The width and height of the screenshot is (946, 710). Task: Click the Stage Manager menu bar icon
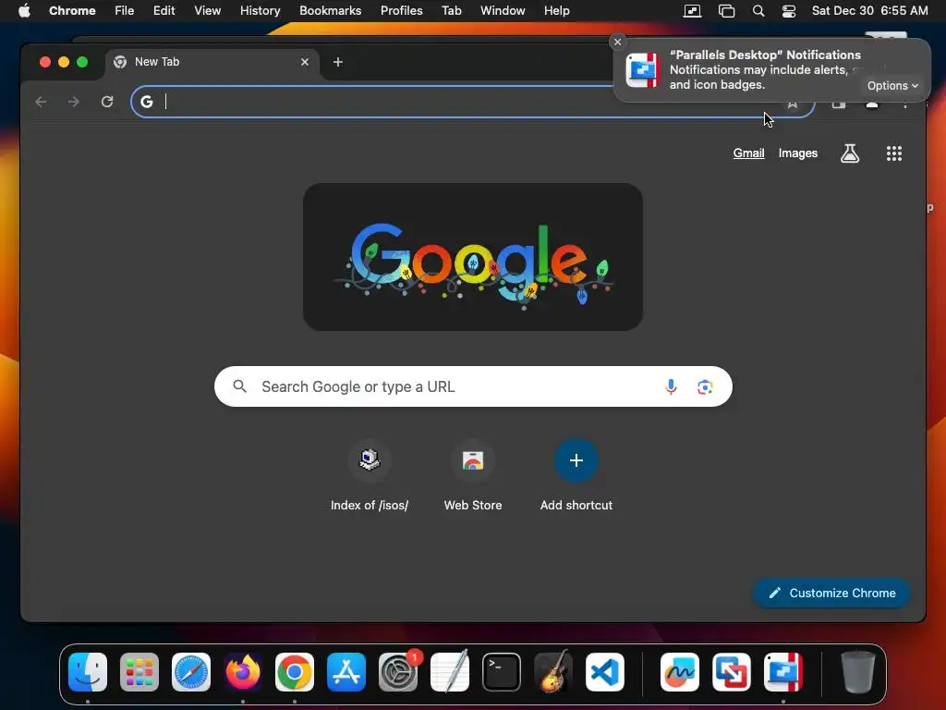pos(726,11)
